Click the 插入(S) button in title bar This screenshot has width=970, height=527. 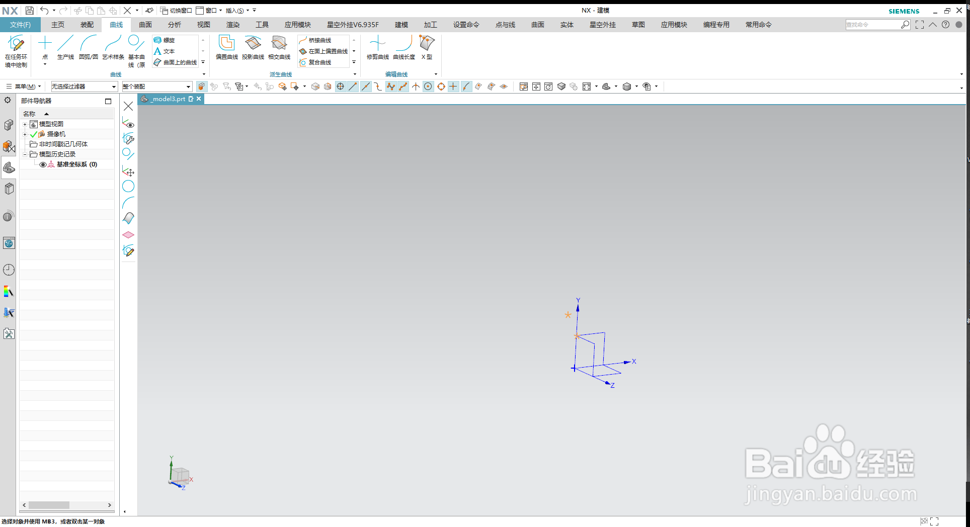[x=237, y=10]
